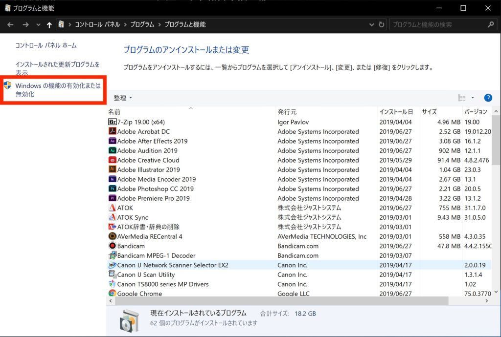Go back with the left arrow
The width and height of the screenshot is (501, 337).
(x=10, y=24)
